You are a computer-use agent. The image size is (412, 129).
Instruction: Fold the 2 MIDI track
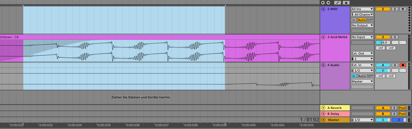tap(323, 9)
